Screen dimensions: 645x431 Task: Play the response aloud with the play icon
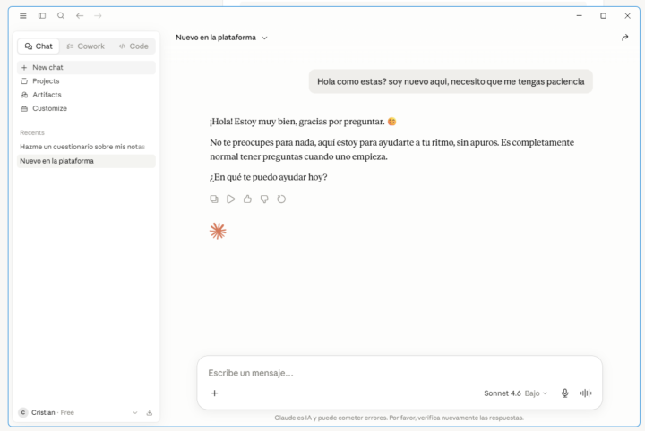[x=231, y=199]
